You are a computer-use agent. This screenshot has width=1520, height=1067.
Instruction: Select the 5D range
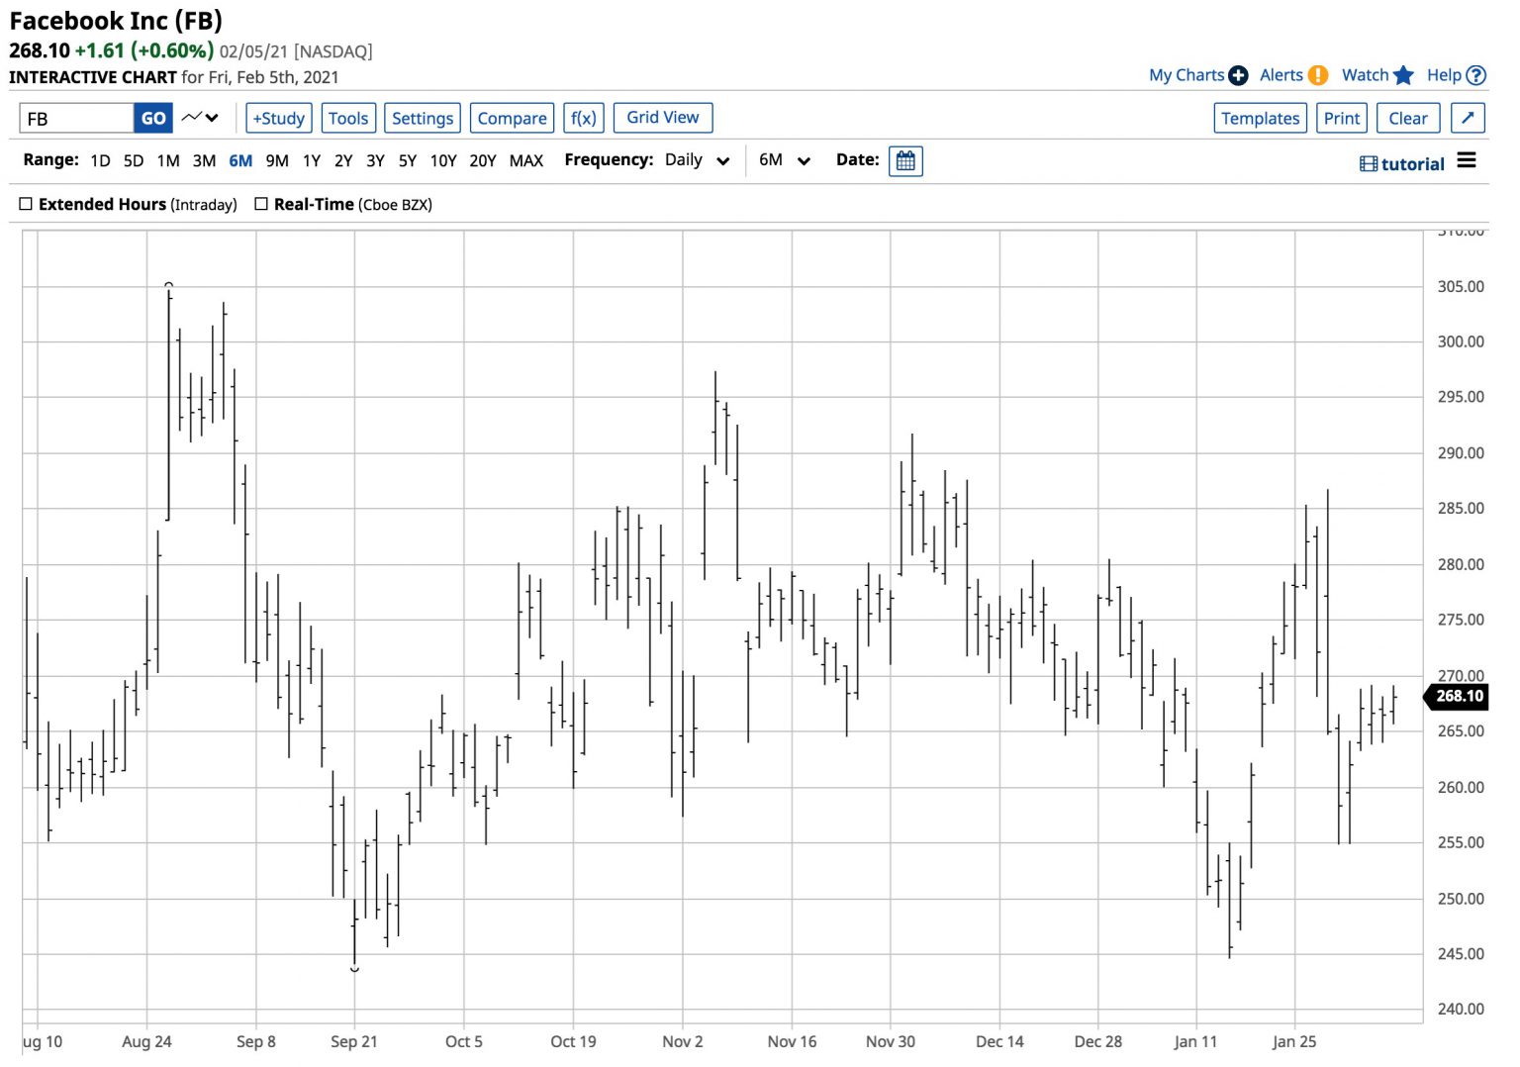pyautogui.click(x=135, y=162)
